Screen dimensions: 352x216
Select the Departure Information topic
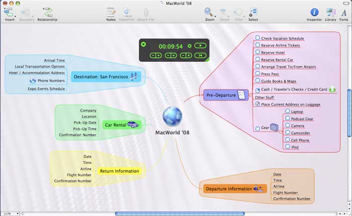(235, 189)
